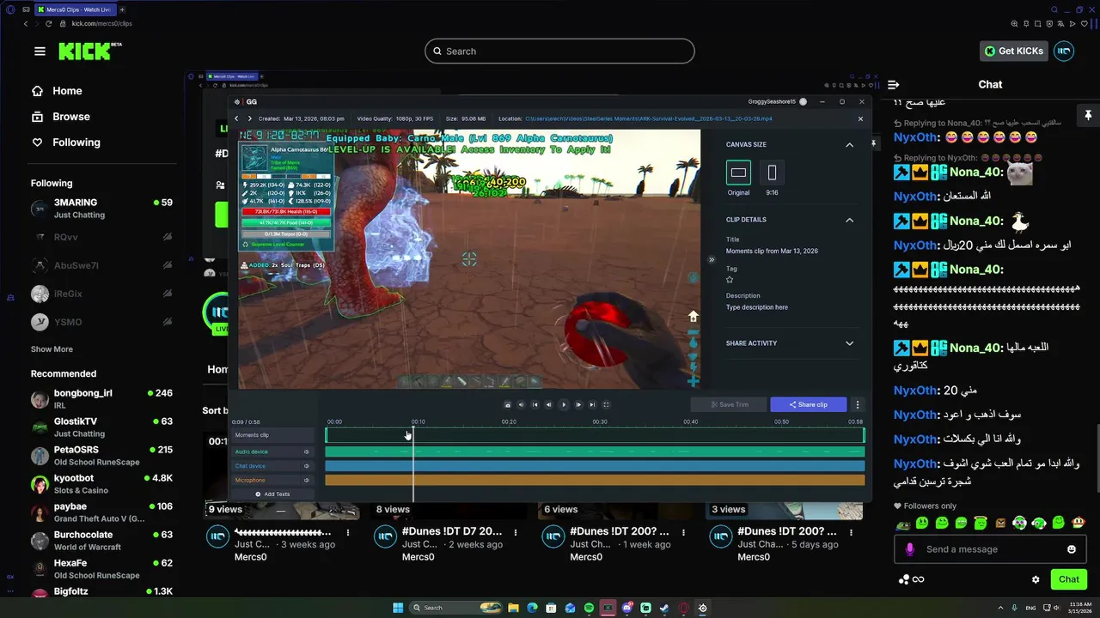The width and height of the screenshot is (1100, 618).
Task: Play the Moments clip
Action: 564,404
